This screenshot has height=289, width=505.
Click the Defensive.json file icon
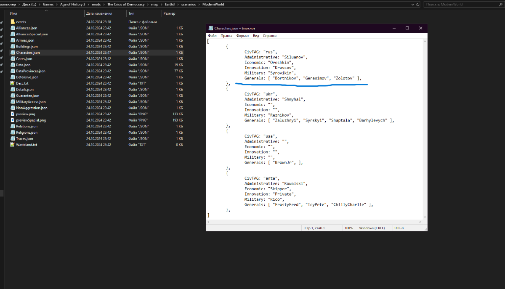13,77
